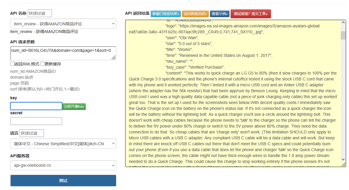The image size is (349, 190).
Task: Click the domain:站点 hint text
Action: (21, 77)
